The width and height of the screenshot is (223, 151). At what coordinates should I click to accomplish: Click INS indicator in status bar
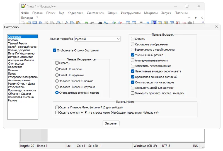click(195, 146)
